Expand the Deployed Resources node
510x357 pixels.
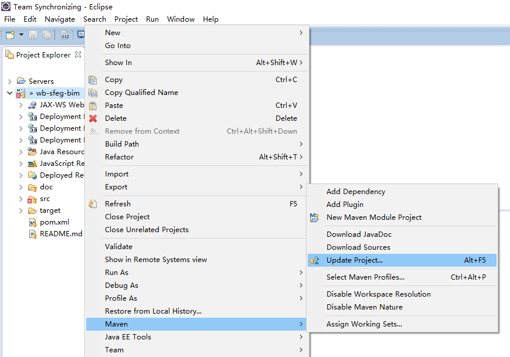(x=21, y=175)
